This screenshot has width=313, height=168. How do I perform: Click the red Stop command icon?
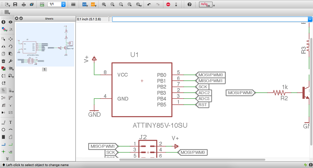(x=168, y=4)
